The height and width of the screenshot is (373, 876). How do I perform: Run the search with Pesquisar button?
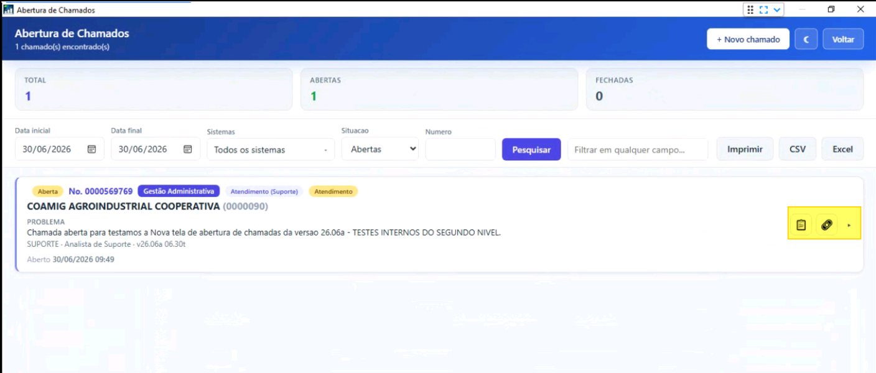pos(531,149)
